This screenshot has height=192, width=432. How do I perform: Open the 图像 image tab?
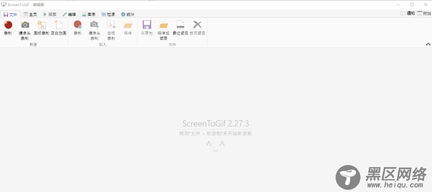coord(88,14)
